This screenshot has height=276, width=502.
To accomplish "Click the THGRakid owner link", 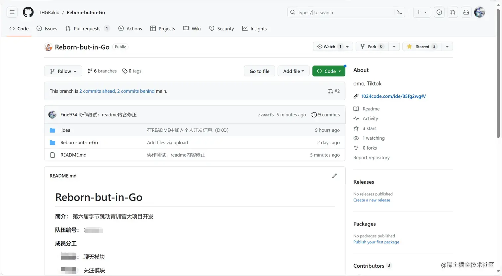I will pos(49,12).
